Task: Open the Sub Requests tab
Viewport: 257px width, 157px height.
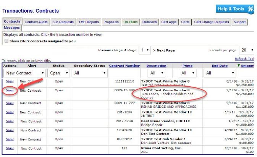Action: (x=63, y=22)
